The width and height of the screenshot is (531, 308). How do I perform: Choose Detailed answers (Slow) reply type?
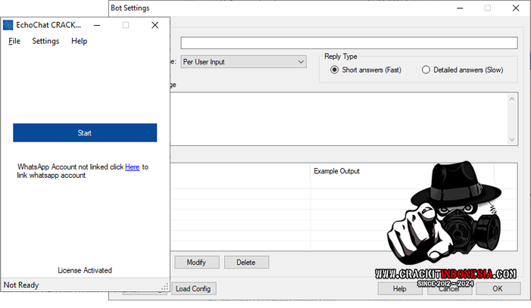(x=426, y=70)
